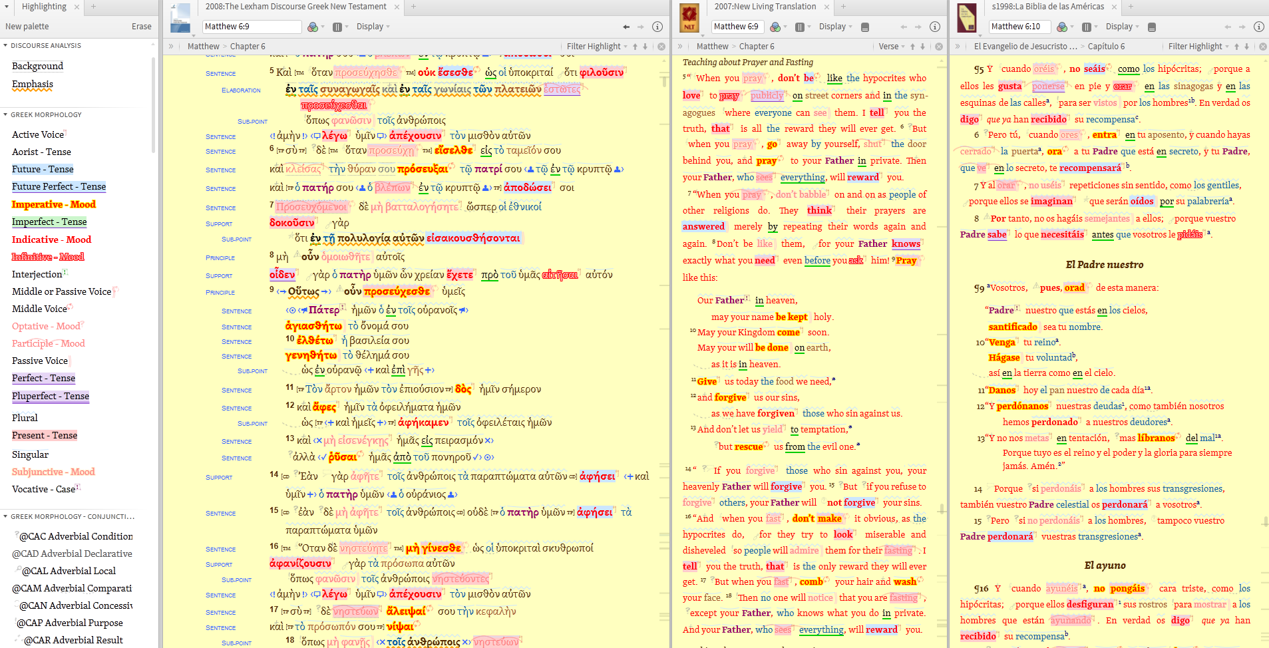This screenshot has height=648, width=1269.
Task: Open Display dropdown in NLT panel
Action: pyautogui.click(x=835, y=27)
